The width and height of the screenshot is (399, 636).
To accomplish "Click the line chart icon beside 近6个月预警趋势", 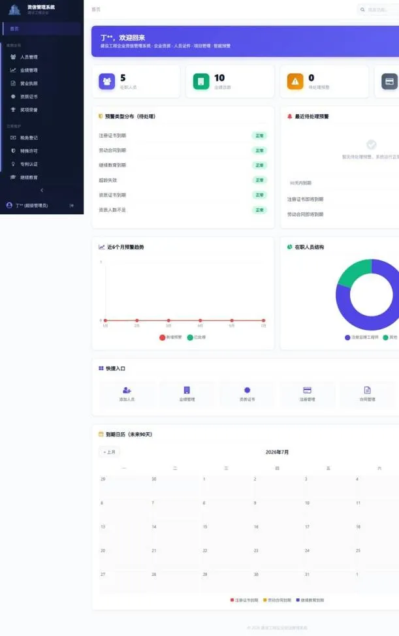I will pos(101,247).
